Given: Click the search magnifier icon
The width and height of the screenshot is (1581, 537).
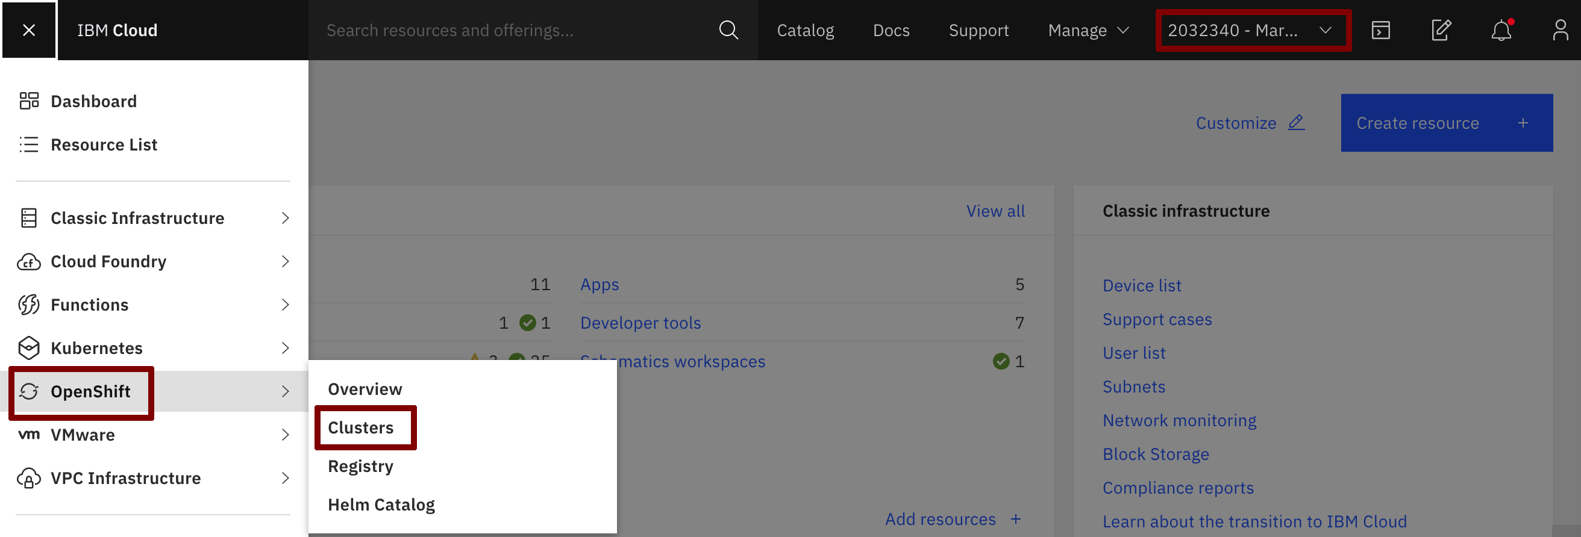Looking at the screenshot, I should point(728,30).
